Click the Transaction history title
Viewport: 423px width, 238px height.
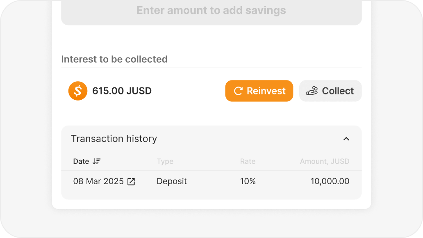pos(114,139)
